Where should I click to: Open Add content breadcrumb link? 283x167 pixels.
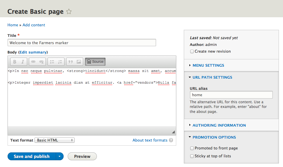coord(34,25)
